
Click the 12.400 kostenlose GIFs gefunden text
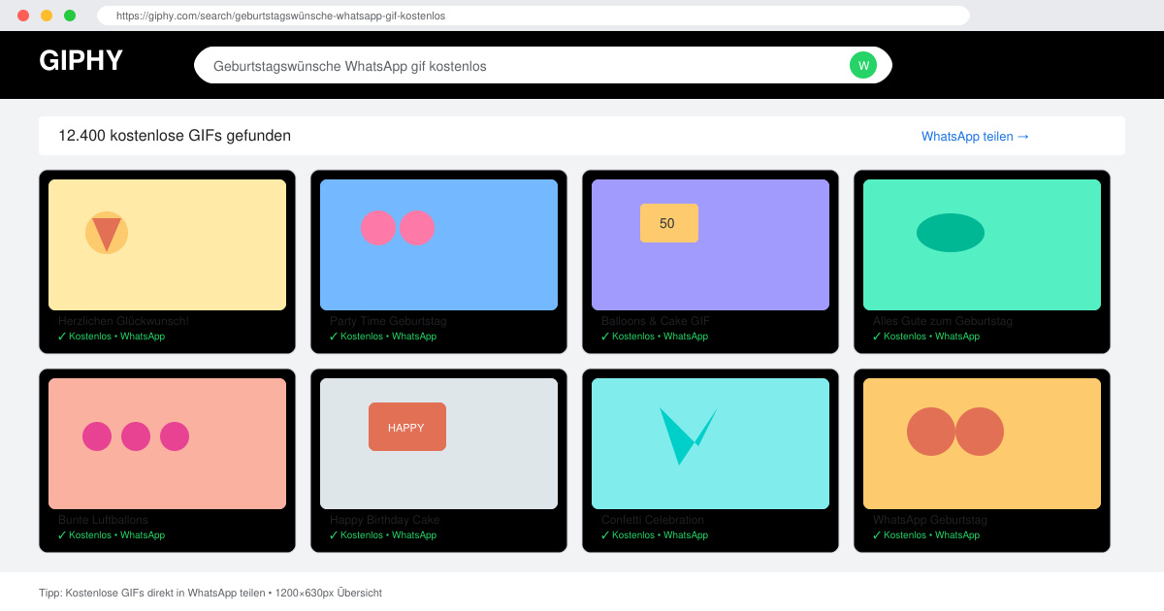(175, 136)
